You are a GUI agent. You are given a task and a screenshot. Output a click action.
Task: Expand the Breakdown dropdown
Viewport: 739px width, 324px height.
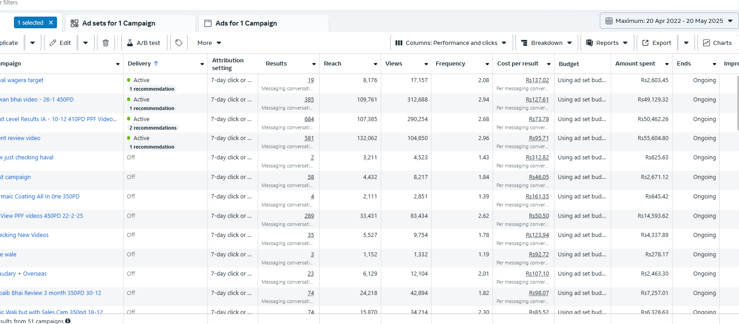tap(546, 43)
